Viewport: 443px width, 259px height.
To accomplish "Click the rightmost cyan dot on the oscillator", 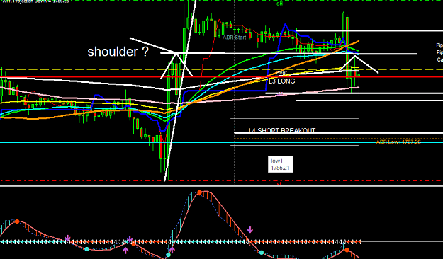I will [x=262, y=253].
